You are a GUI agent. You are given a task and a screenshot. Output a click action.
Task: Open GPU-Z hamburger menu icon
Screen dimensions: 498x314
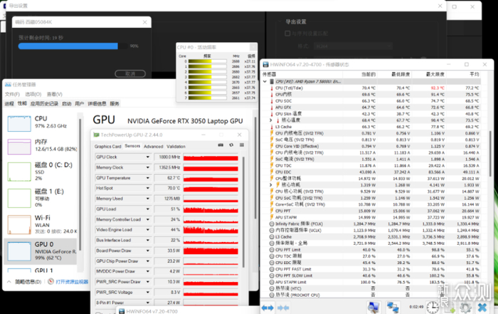[x=242, y=145]
